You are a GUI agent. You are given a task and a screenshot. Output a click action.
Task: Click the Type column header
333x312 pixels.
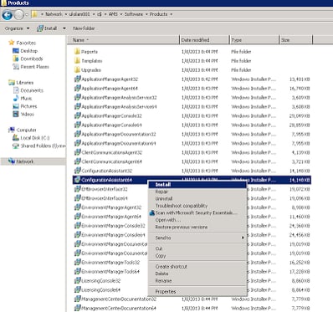(254, 40)
